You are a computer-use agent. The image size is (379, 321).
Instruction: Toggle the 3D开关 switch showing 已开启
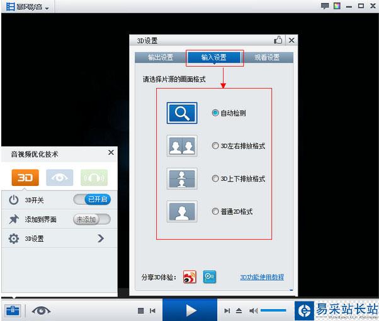point(92,200)
